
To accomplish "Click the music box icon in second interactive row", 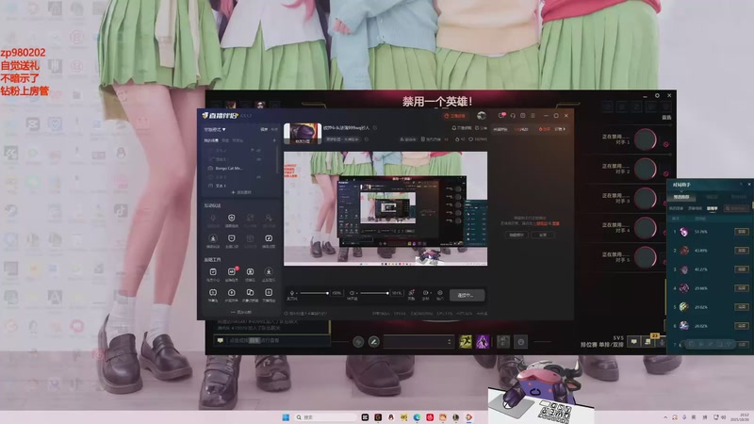I will click(269, 238).
